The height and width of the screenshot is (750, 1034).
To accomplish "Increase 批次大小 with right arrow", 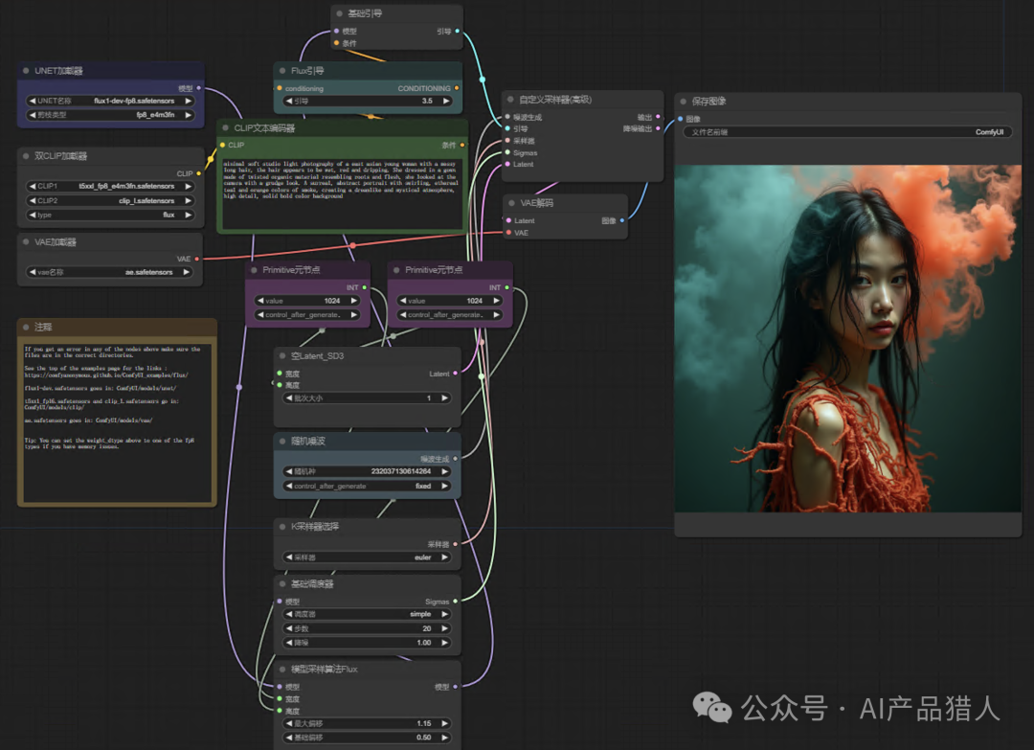I will click(445, 398).
